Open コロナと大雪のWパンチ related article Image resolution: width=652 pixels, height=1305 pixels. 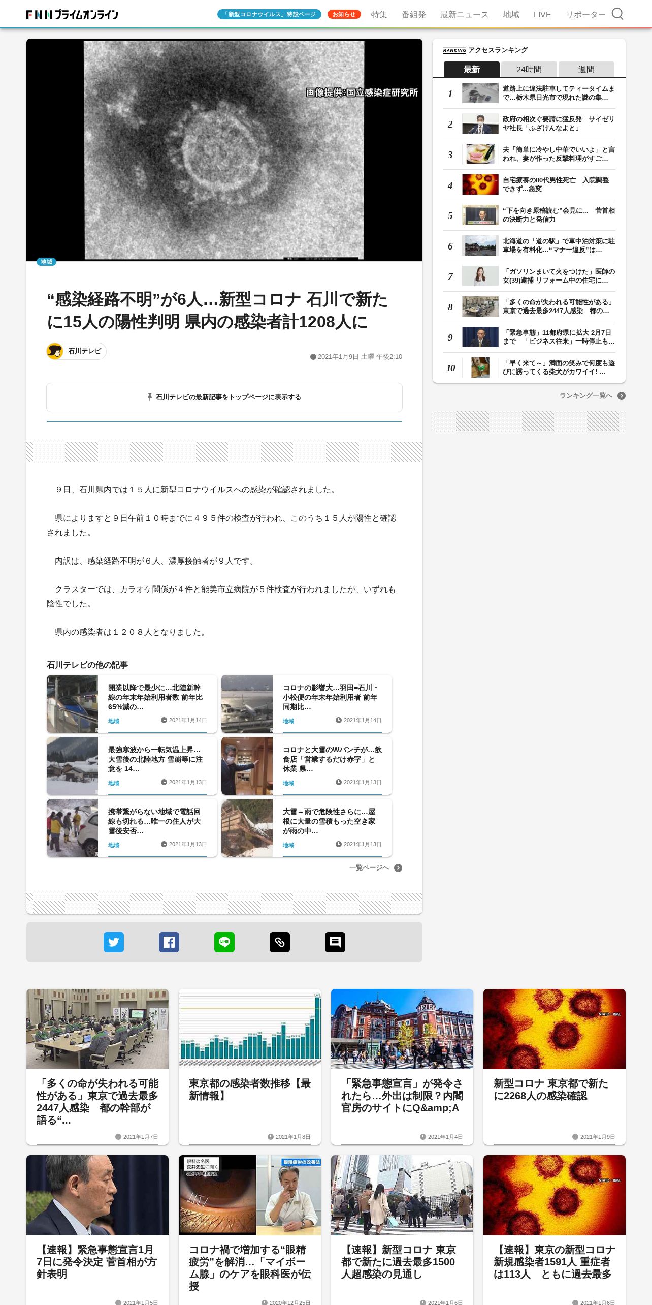coord(307,766)
